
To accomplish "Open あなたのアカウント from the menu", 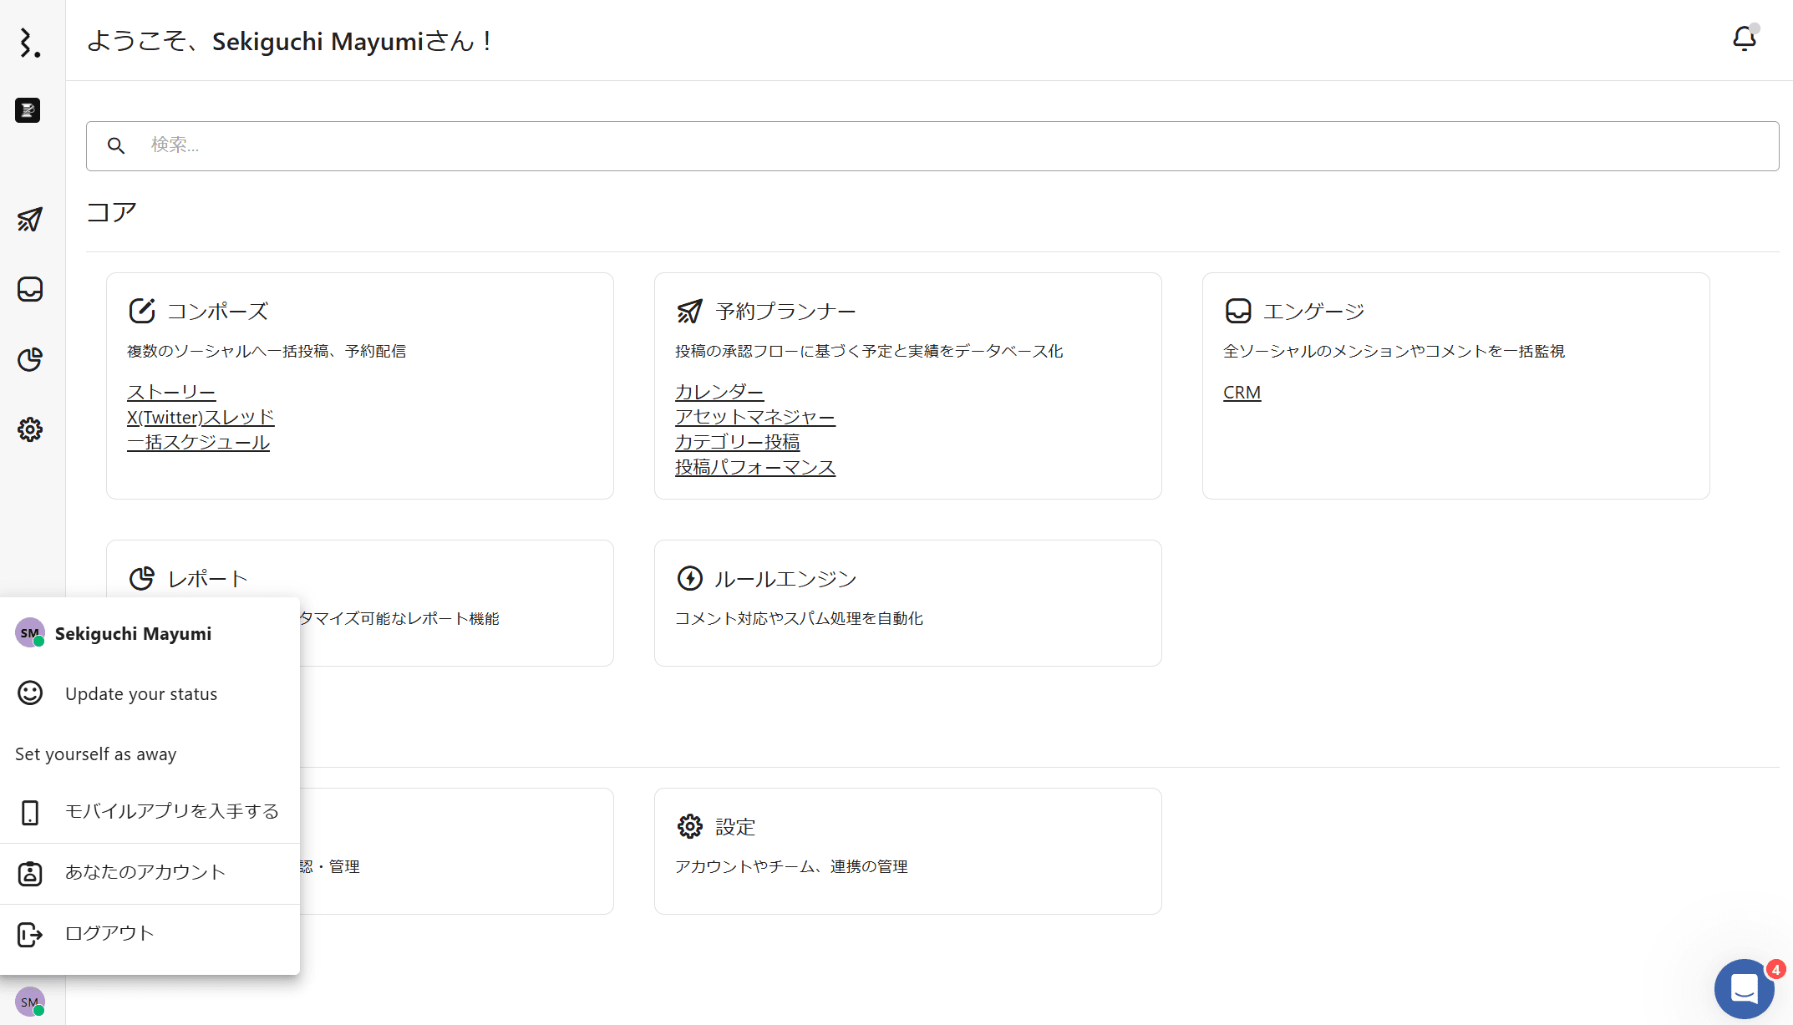I will pos(145,873).
